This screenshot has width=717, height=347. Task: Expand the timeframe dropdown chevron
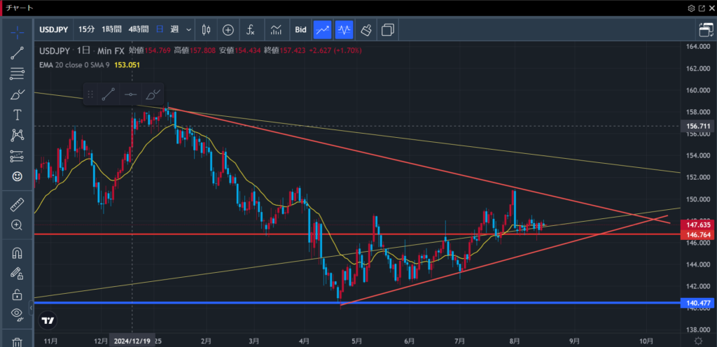tap(188, 29)
